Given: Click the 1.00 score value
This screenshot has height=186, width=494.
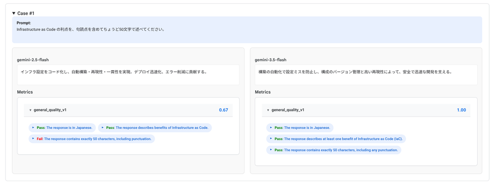Looking at the screenshot, I should (x=461, y=110).
